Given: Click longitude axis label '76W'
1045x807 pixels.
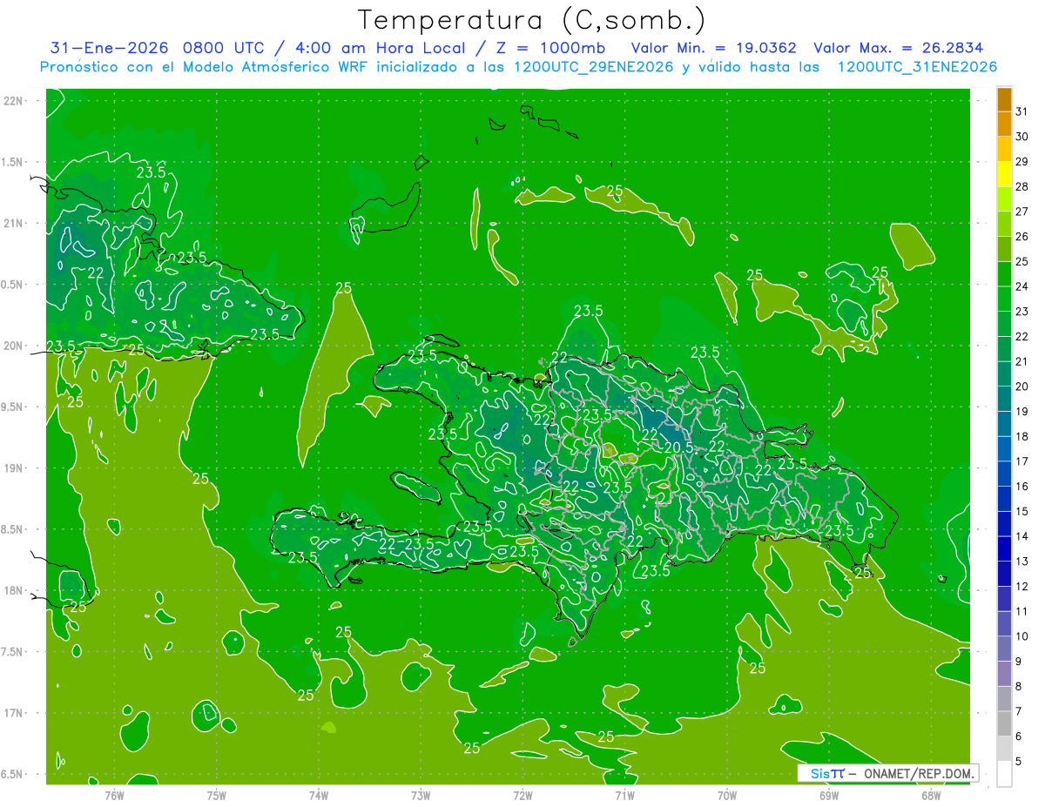Looking at the screenshot, I should coord(114,795).
